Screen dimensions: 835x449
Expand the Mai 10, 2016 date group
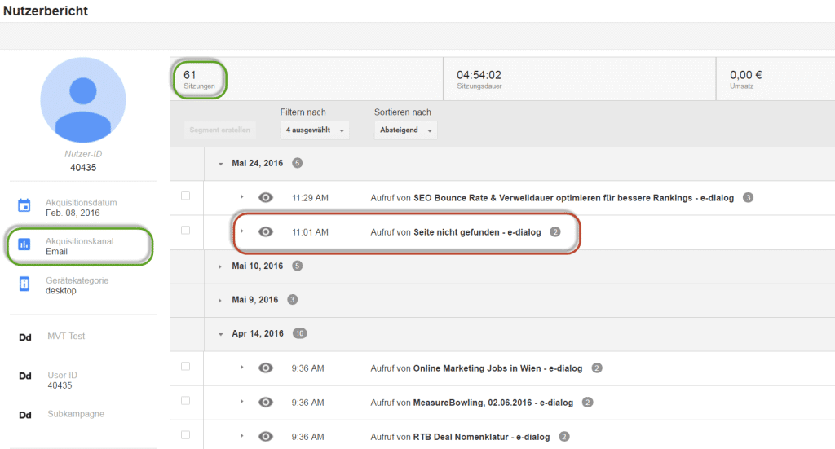220,266
